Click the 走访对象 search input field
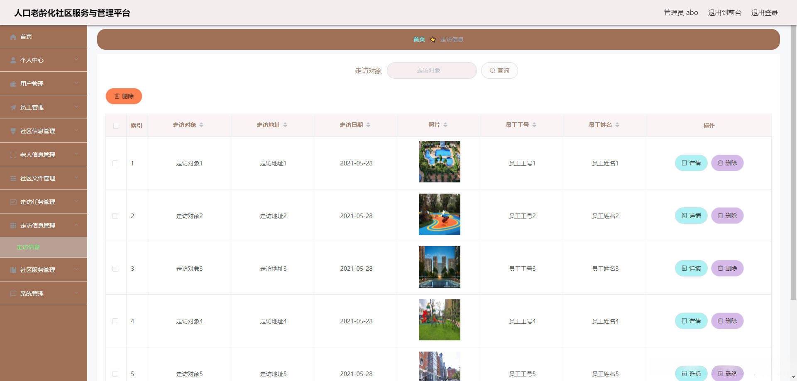The height and width of the screenshot is (381, 797). click(x=432, y=70)
